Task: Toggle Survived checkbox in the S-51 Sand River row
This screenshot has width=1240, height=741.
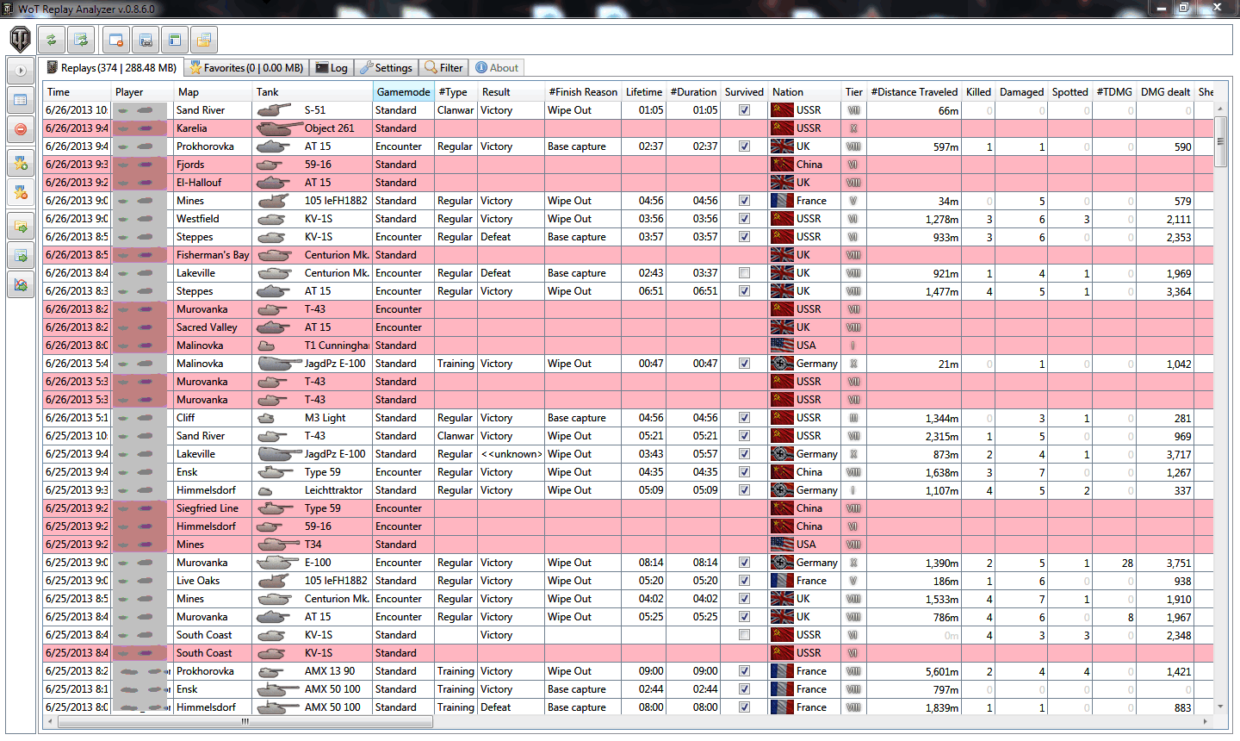Action: tap(744, 110)
